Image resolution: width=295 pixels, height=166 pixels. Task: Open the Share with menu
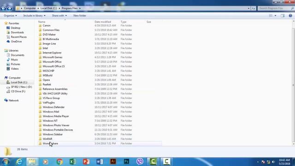[59, 16]
